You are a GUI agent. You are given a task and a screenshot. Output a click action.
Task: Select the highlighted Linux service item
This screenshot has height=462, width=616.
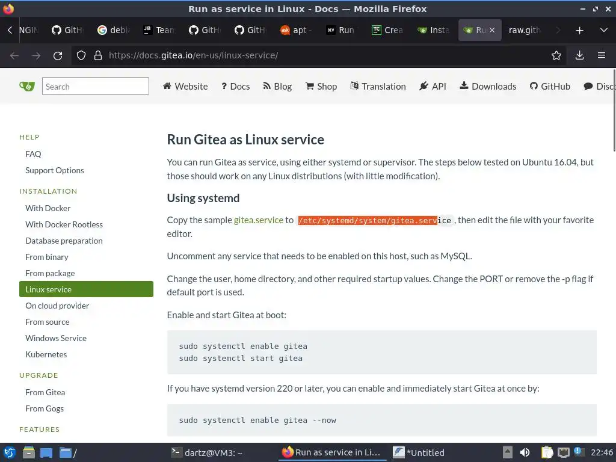pos(86,289)
